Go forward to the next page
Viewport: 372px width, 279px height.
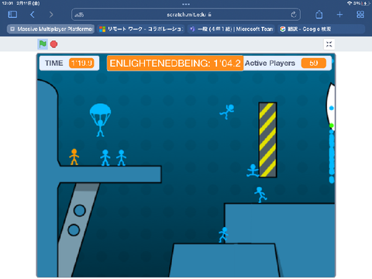pos(51,15)
